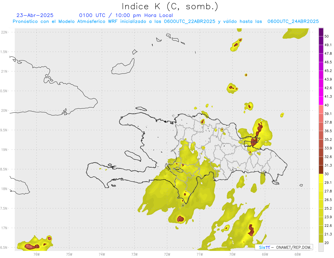The height and width of the screenshot is (258, 334).
Task: Select the date text "23-Abr-2025"
Action: pos(35,15)
